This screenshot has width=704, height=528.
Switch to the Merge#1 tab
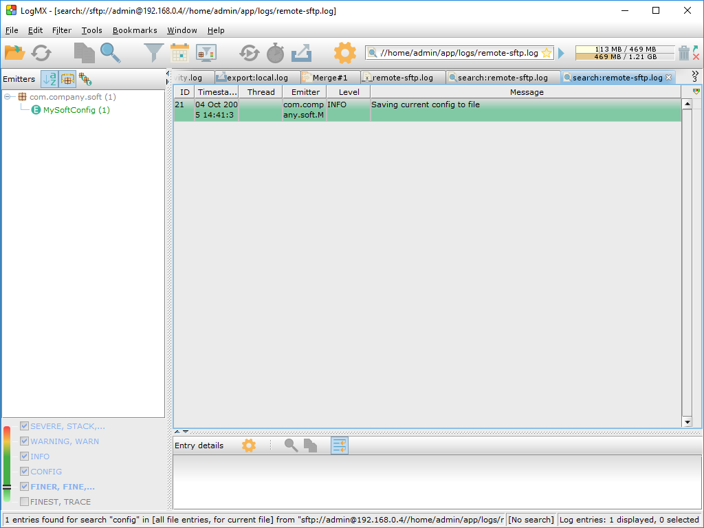pos(330,78)
